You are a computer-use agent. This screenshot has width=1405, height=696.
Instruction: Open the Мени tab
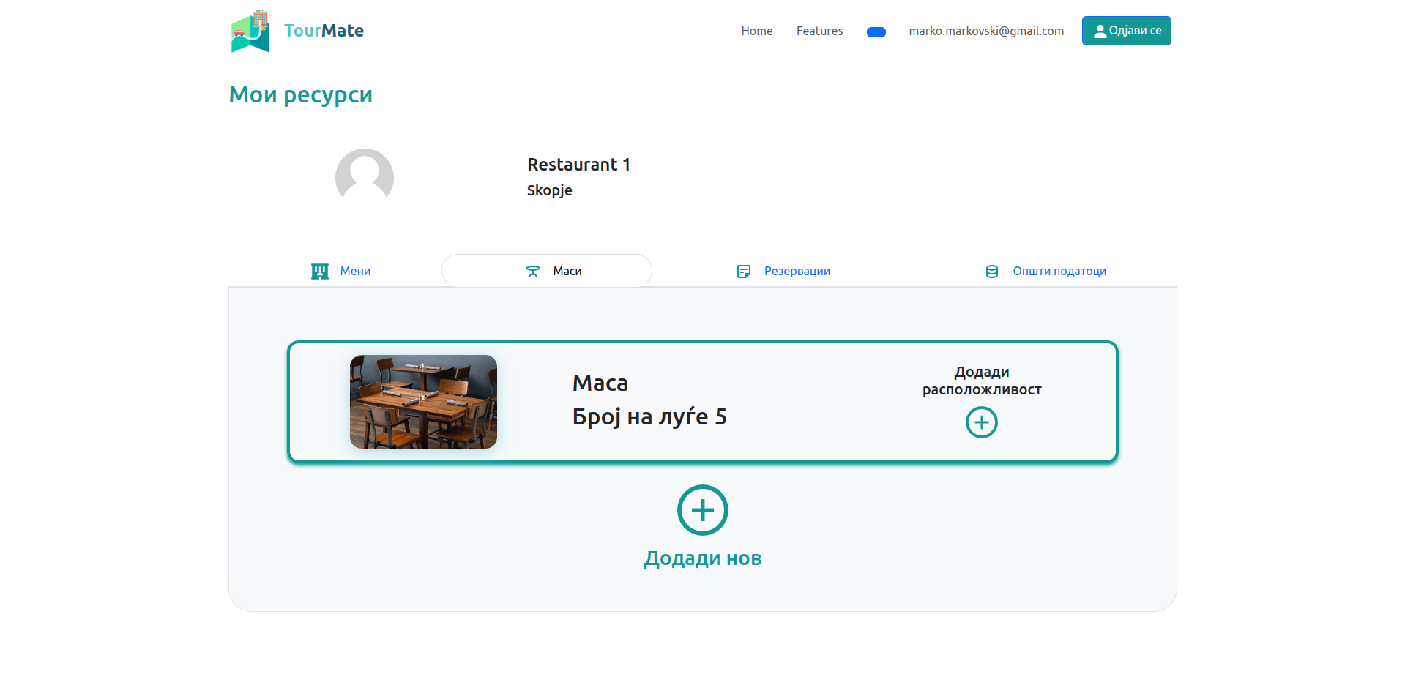[355, 272]
